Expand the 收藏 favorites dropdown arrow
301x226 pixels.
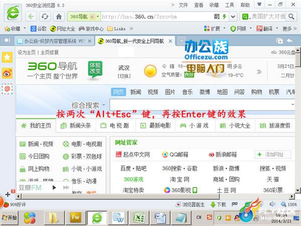click(25, 29)
